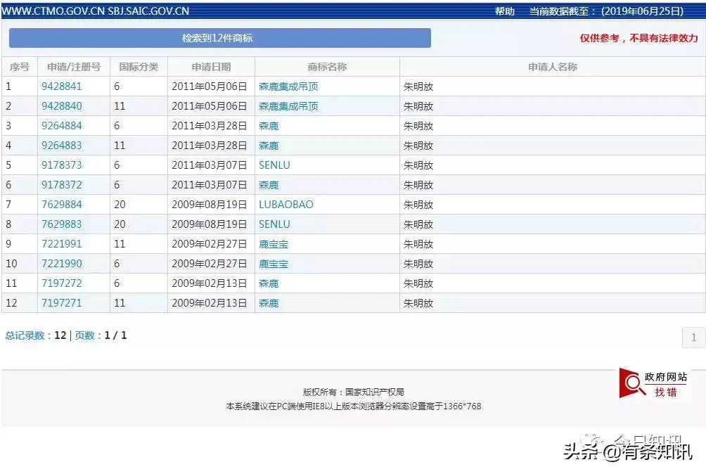
Task: Click WWW.CTMO.GOV.CN in the title bar
Action: point(55,11)
